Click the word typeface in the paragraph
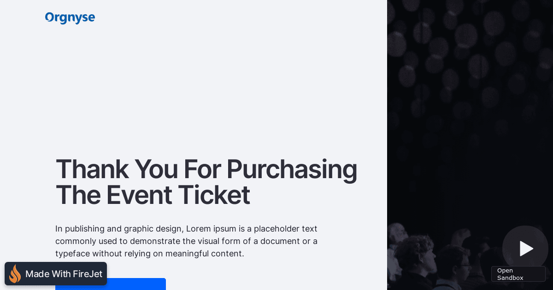Viewport: 553px width, 290px height. click(72, 254)
